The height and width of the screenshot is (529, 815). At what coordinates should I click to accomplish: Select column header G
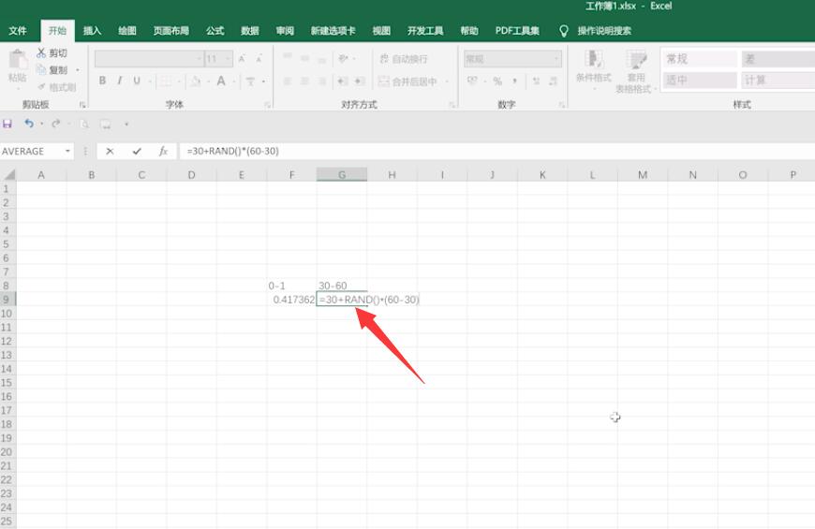(342, 174)
